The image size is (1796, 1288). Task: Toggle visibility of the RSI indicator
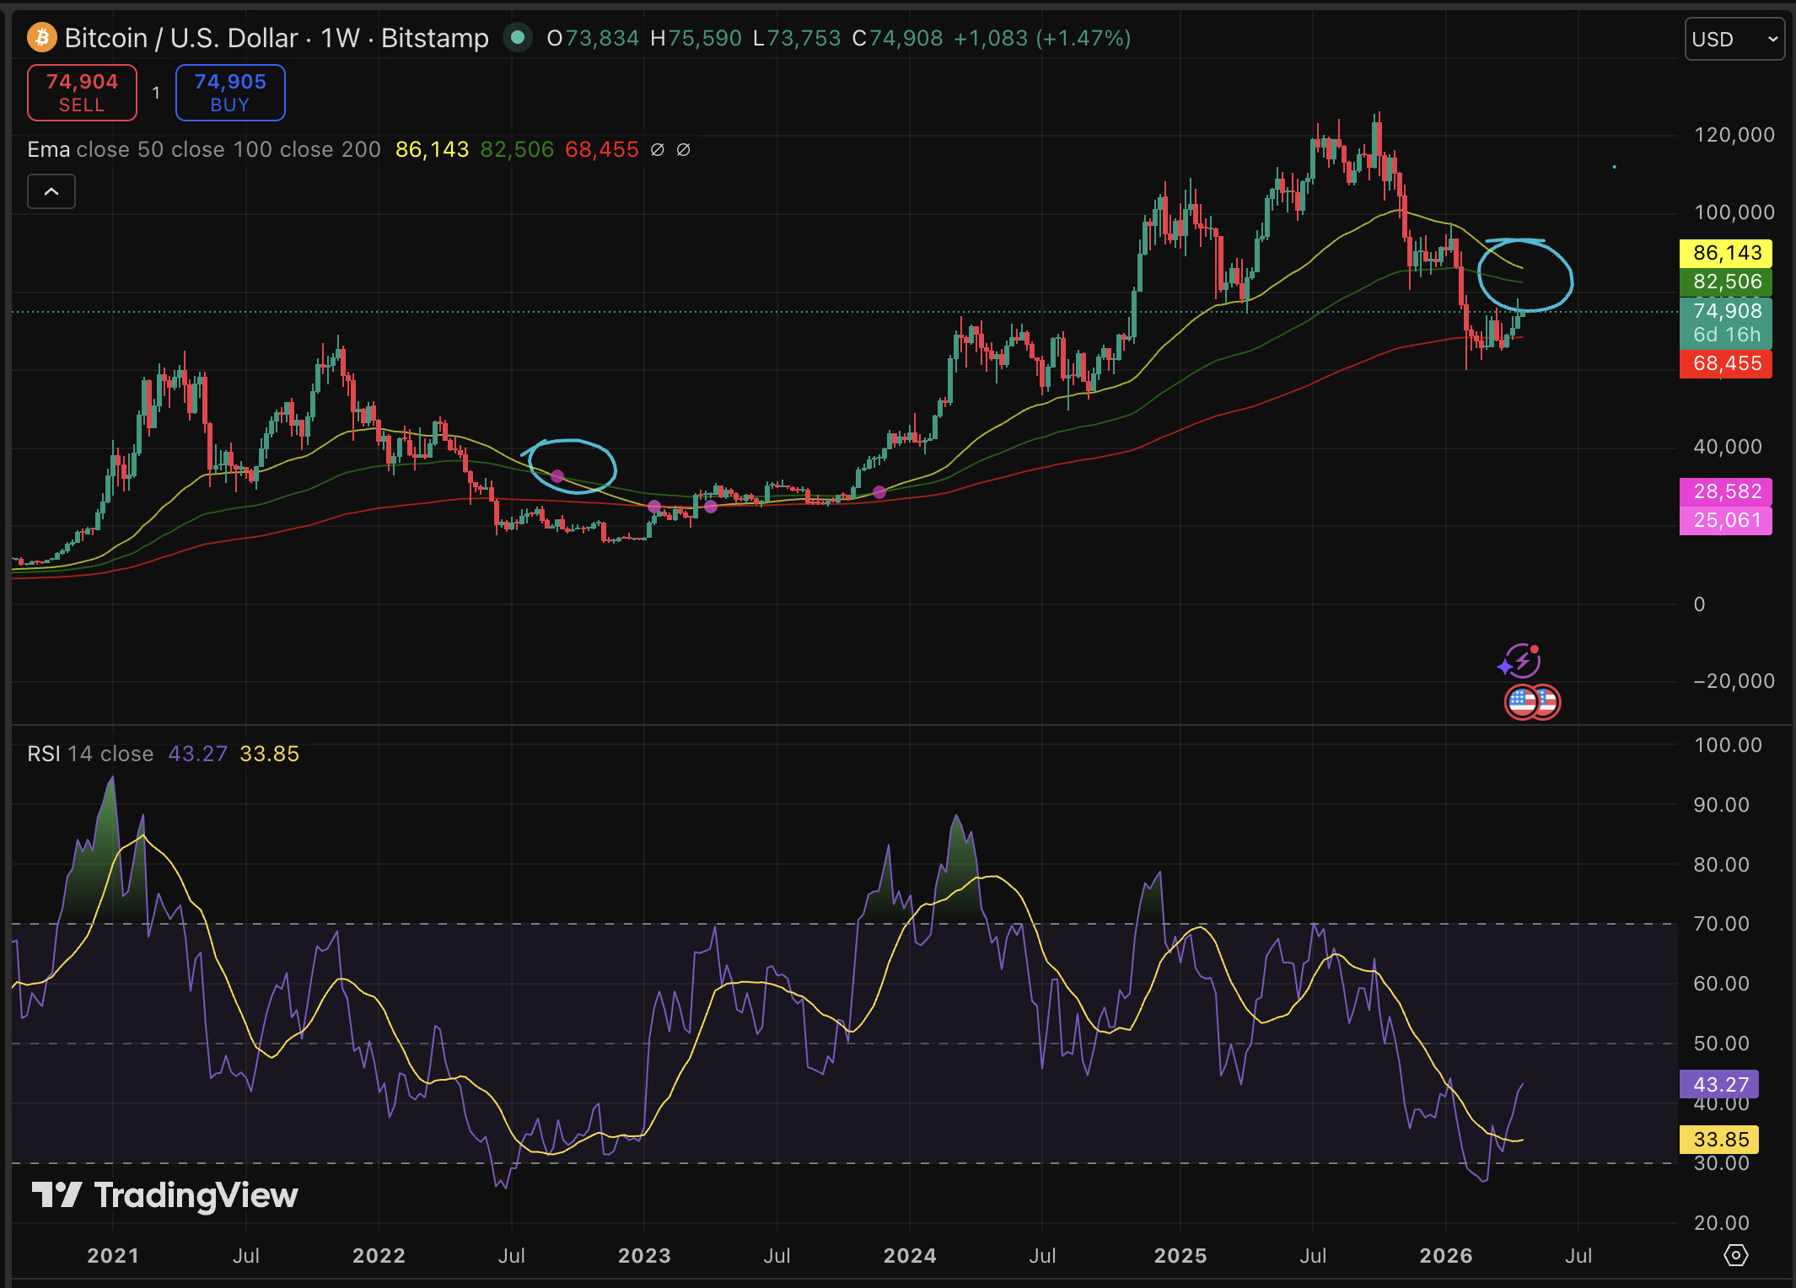coord(42,754)
